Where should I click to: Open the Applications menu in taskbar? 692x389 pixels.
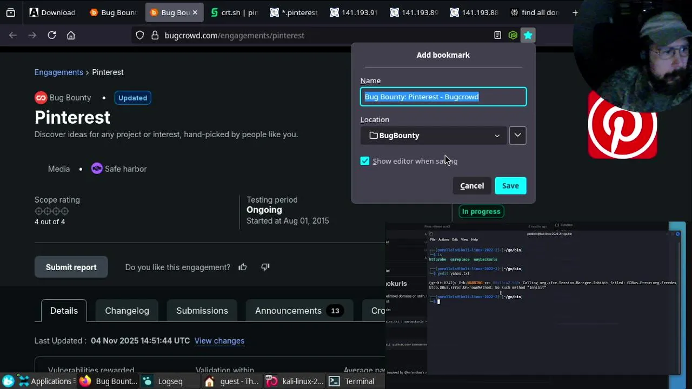[44, 381]
